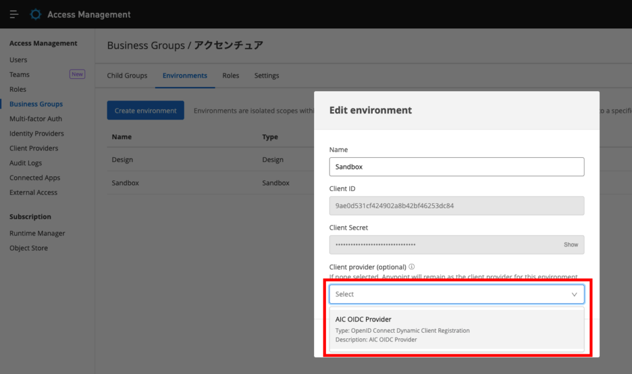Go to Users in sidebar

click(x=19, y=60)
